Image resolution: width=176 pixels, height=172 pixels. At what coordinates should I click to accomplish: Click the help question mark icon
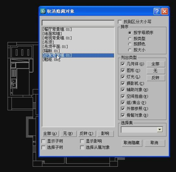pos(157,11)
